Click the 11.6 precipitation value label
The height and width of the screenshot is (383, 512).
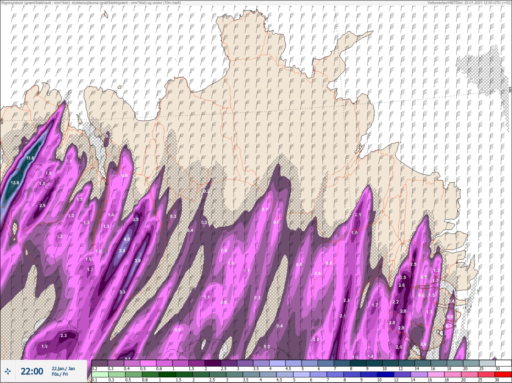point(30,158)
